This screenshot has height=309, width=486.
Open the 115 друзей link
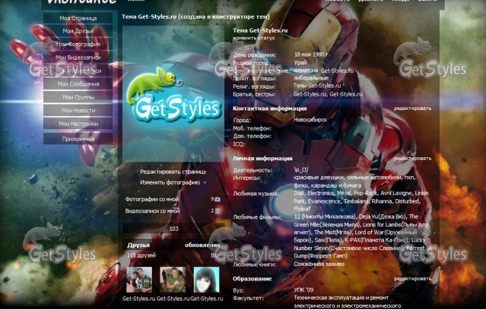click(x=142, y=256)
